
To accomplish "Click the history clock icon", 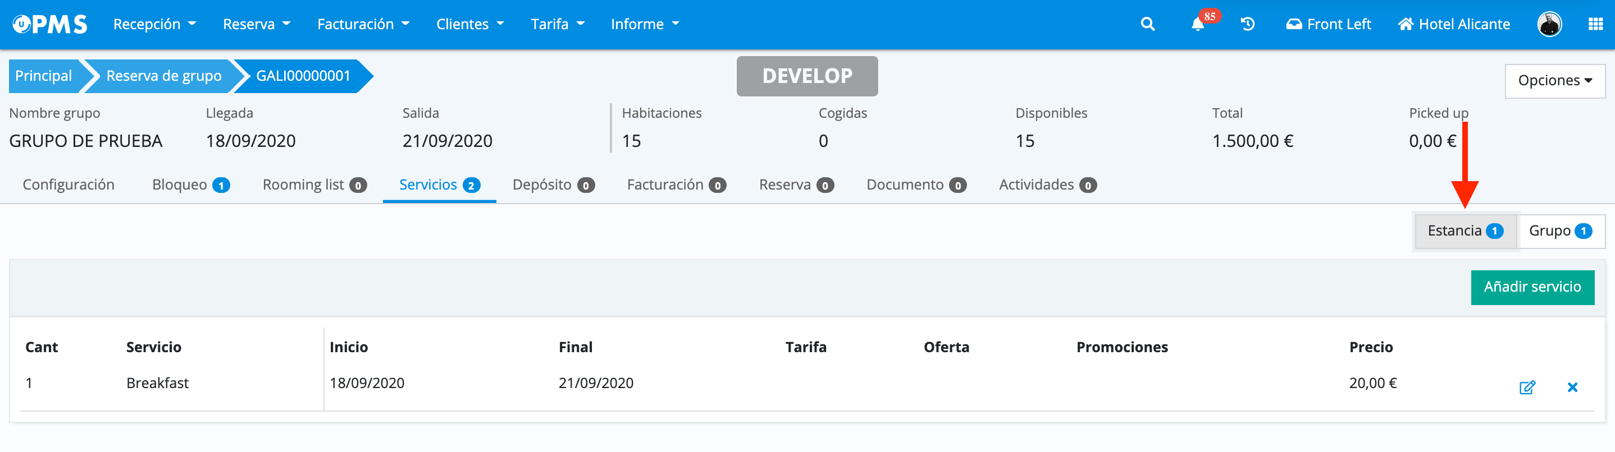I will (x=1248, y=25).
